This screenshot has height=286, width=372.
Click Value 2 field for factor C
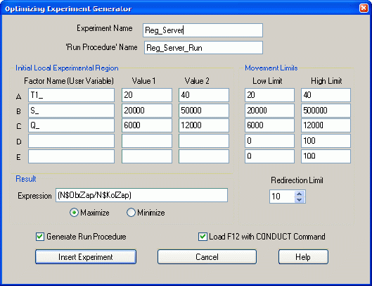click(204, 125)
